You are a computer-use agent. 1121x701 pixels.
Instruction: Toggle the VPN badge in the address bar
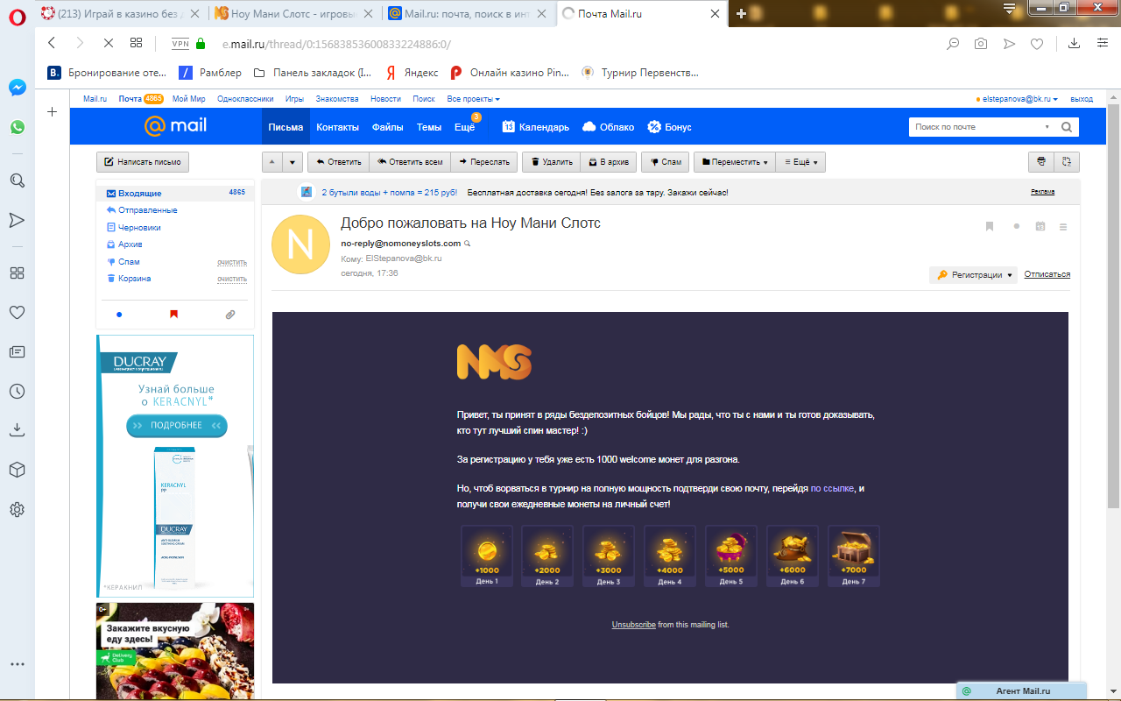[180, 43]
